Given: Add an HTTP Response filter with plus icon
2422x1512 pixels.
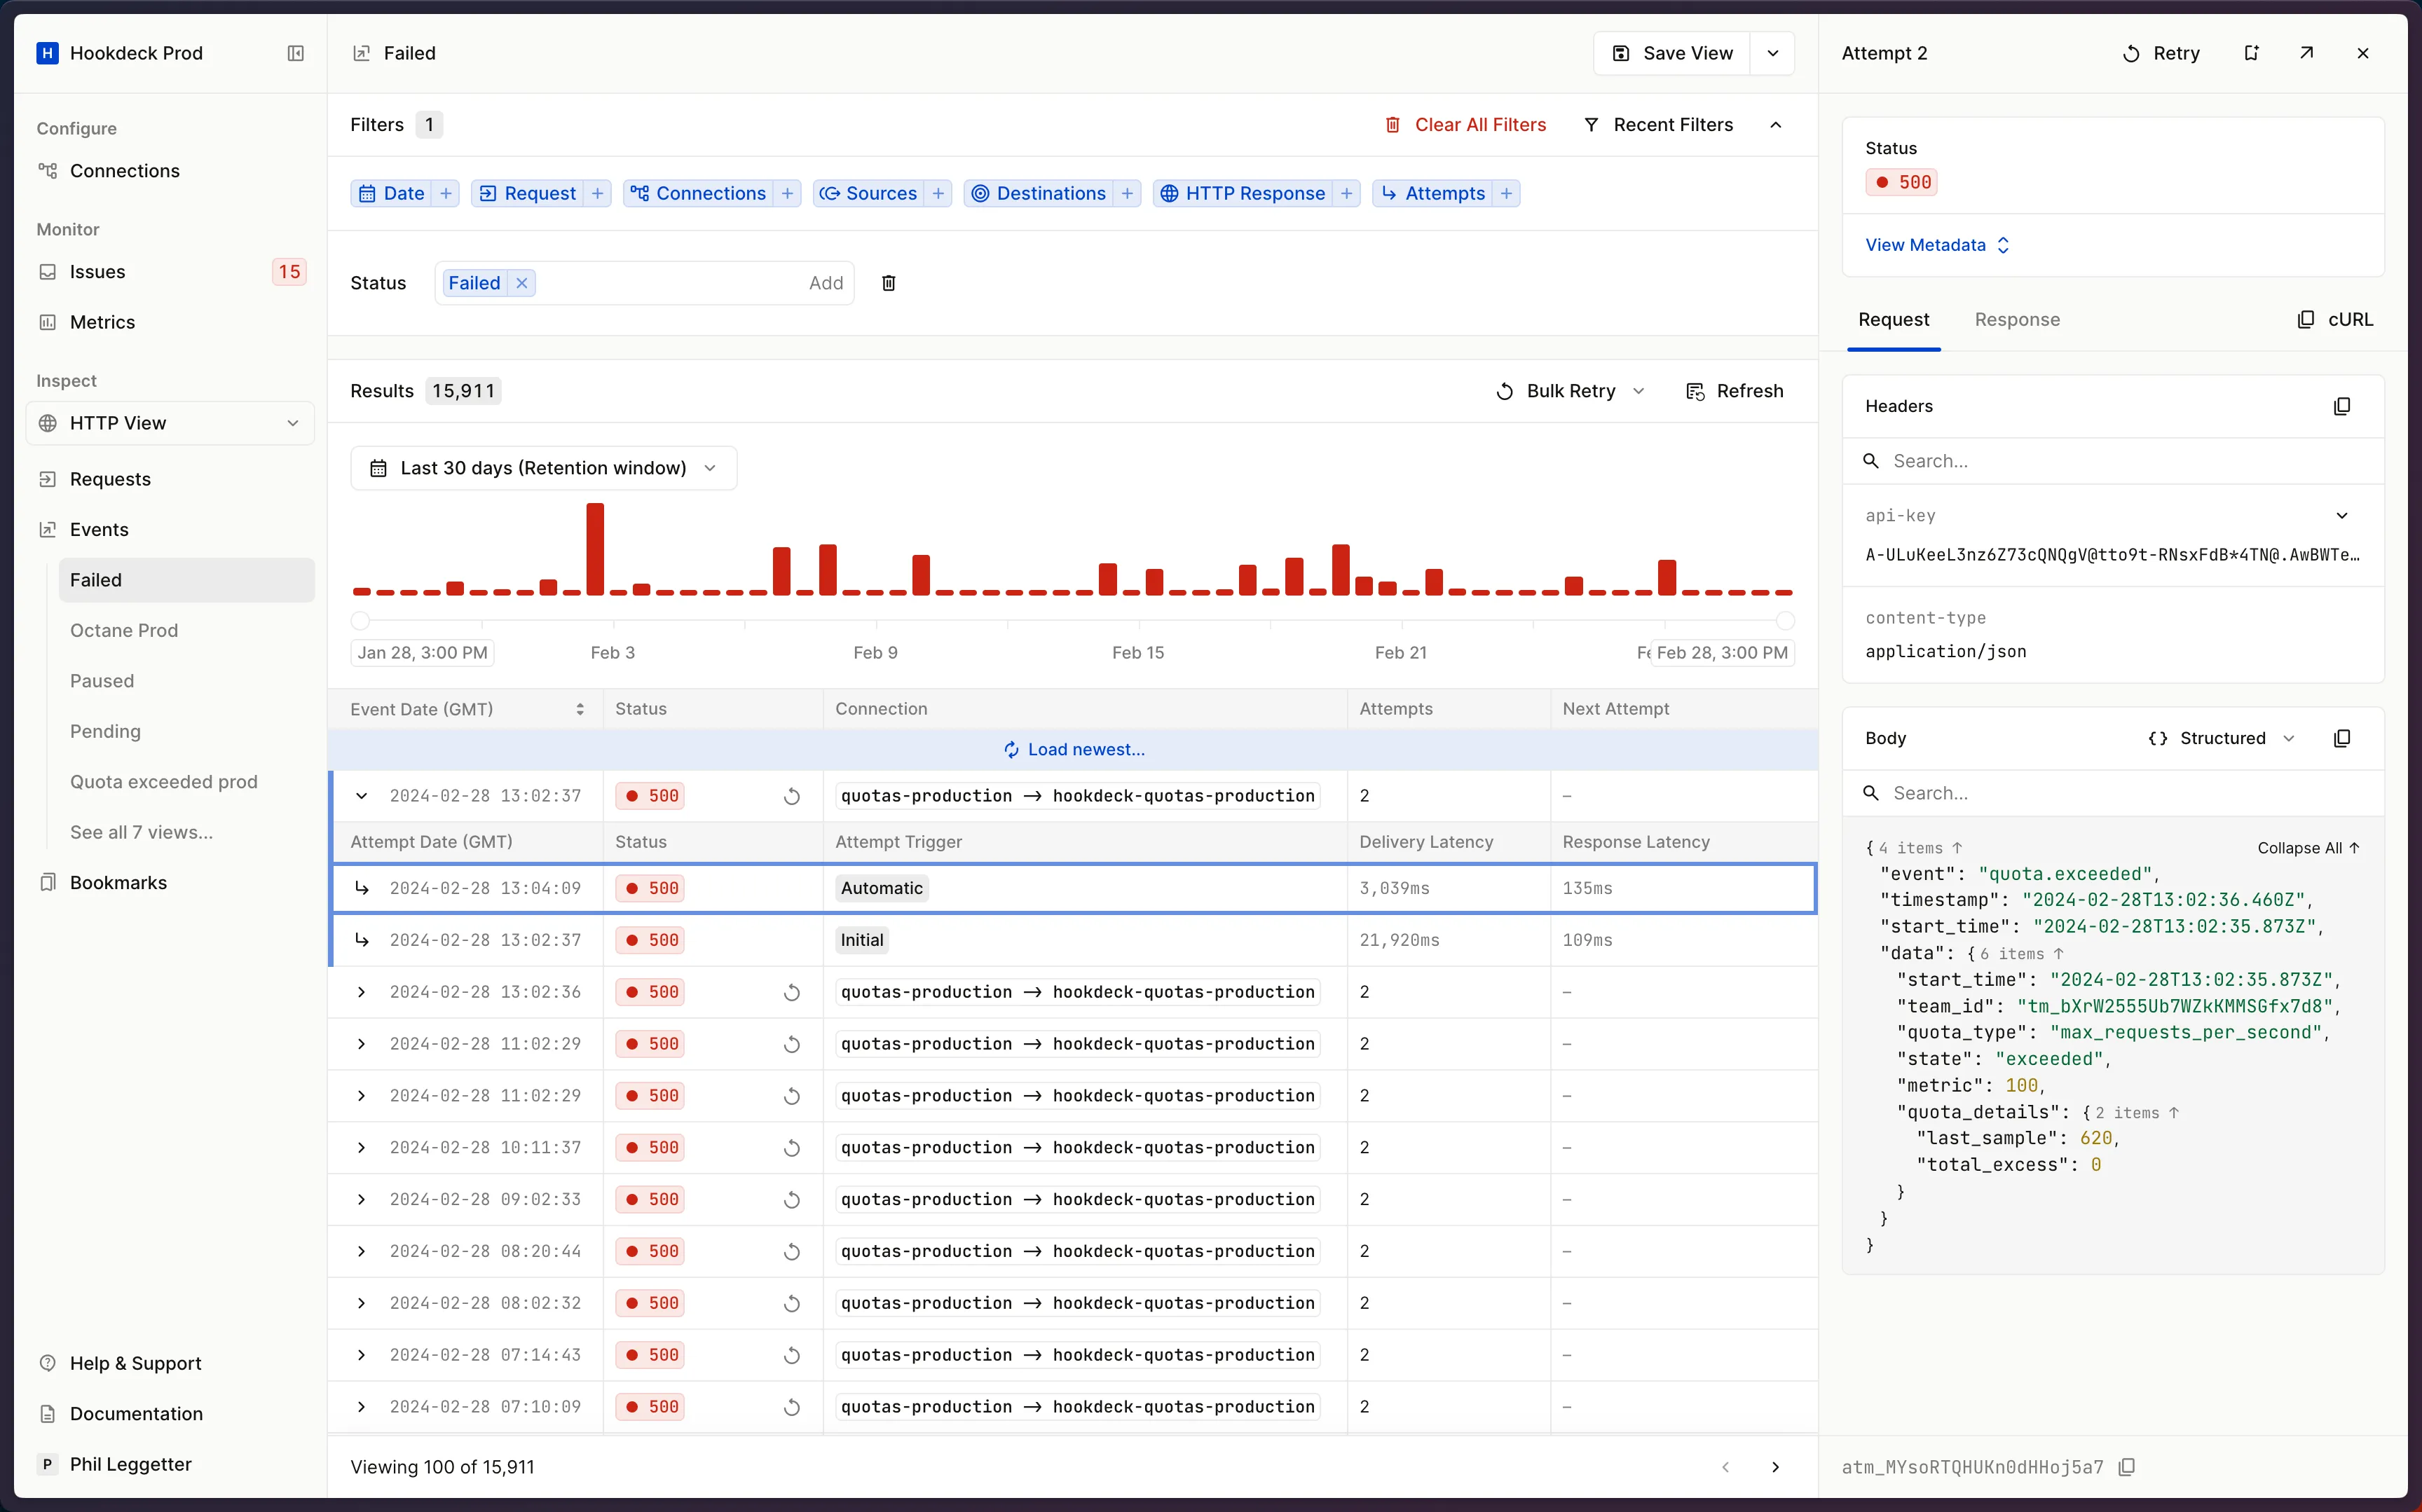Looking at the screenshot, I should pyautogui.click(x=1346, y=193).
